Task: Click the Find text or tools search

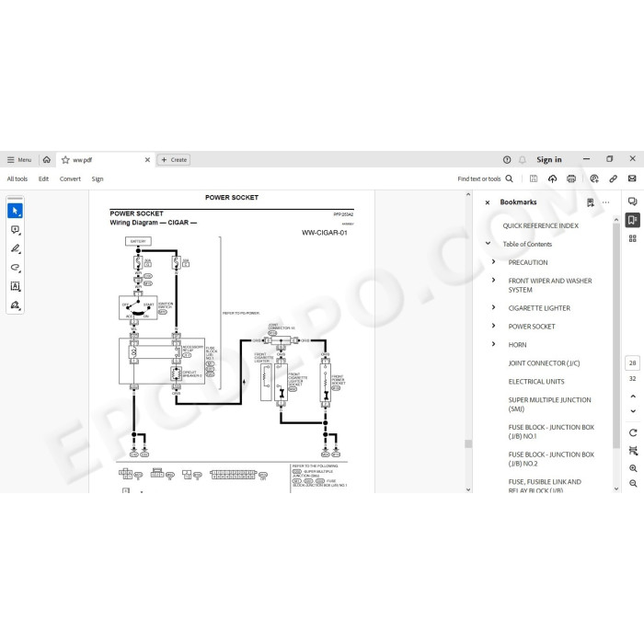Action: pyautogui.click(x=485, y=178)
